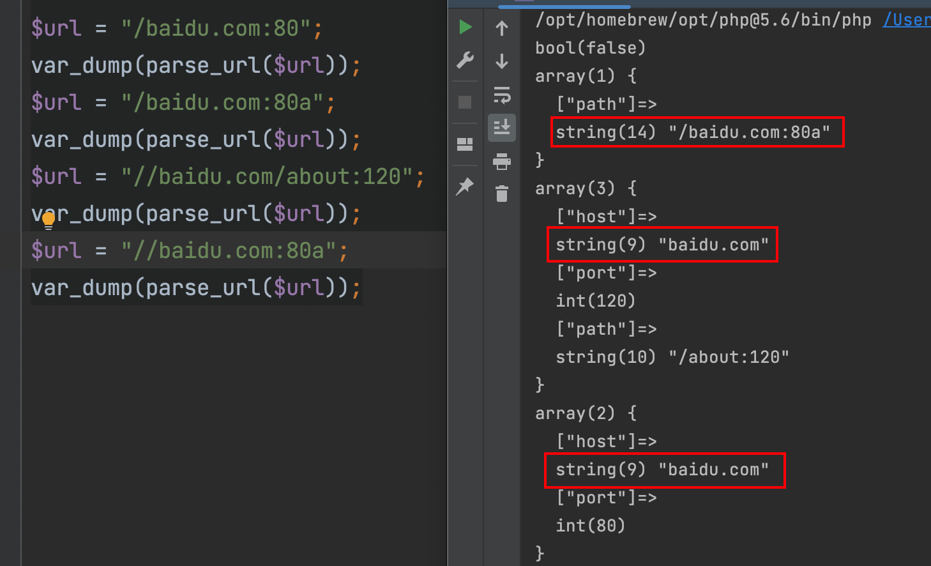Select output line array(1) {
The height and width of the screenshot is (566, 931).
(x=586, y=76)
